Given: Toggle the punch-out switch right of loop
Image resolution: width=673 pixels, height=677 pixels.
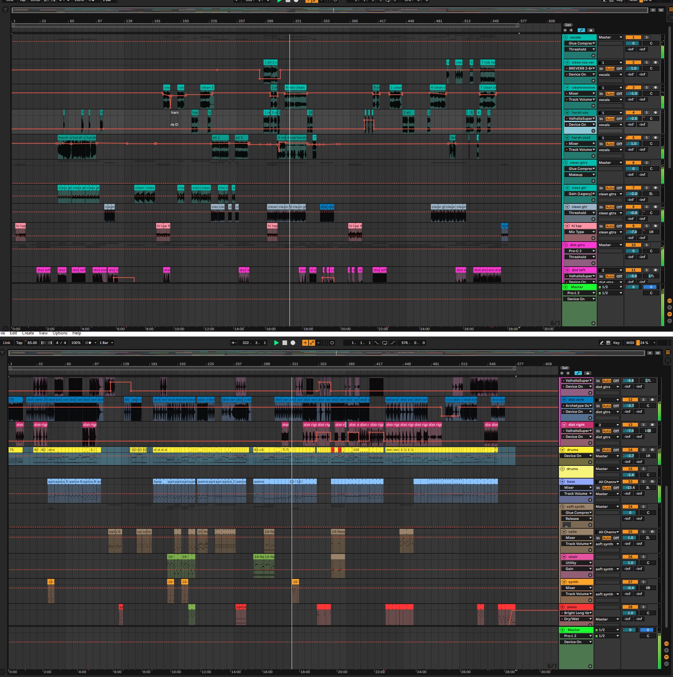Looking at the screenshot, I should click(x=393, y=343).
